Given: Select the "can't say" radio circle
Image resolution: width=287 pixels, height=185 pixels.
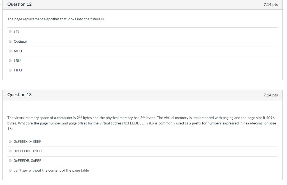Looking at the screenshot, I should tap(10, 170).
